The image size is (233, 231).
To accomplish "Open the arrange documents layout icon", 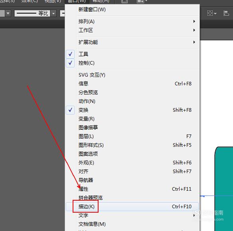I will [x=142, y=1].
